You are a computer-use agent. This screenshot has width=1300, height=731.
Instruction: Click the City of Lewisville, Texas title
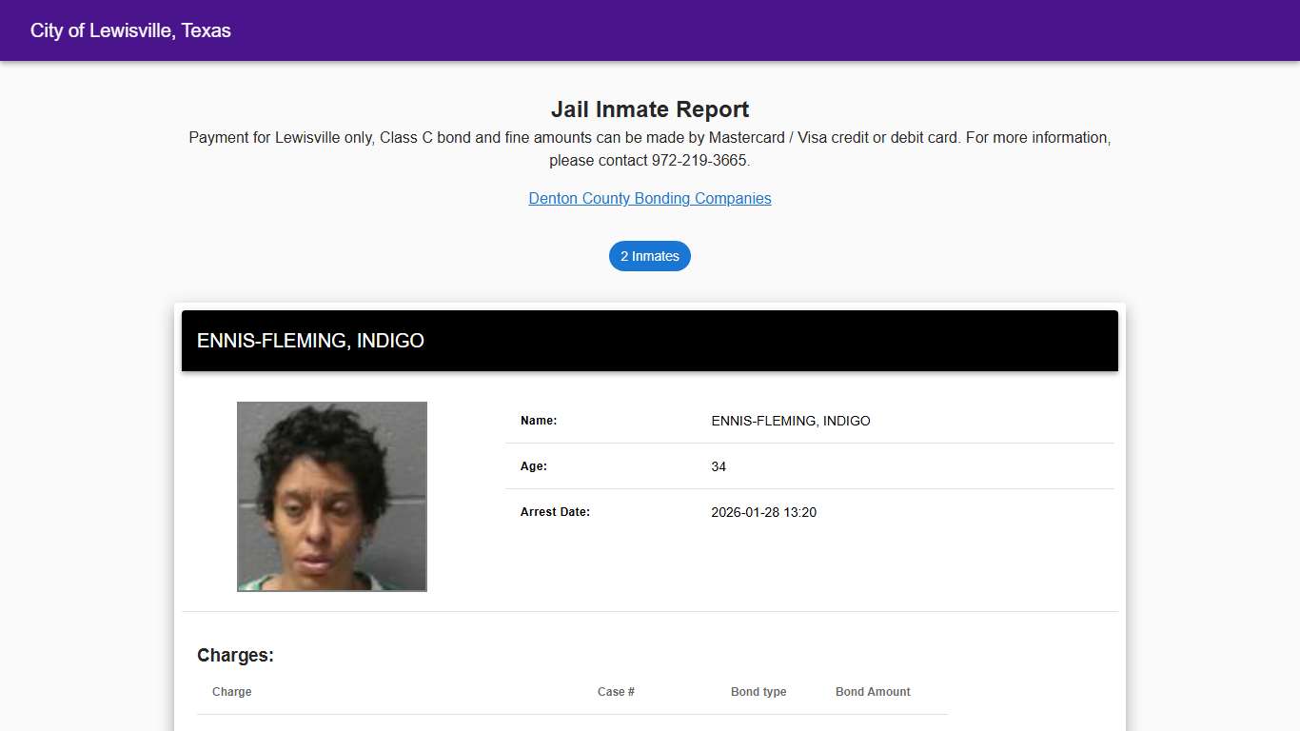pos(130,30)
